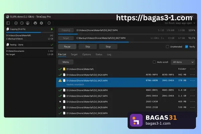
Task: Open settings gear icon
Action: 41,23
